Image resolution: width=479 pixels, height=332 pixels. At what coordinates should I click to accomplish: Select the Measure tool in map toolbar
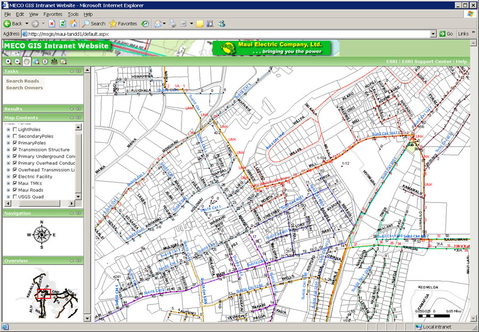pyautogui.click(x=54, y=62)
